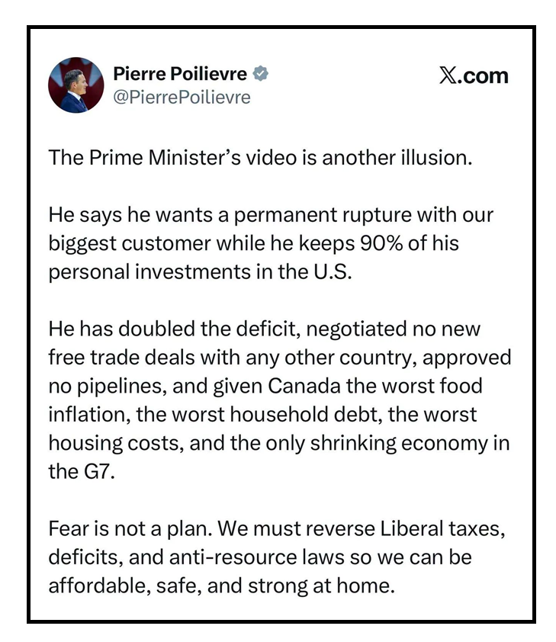Click the line starting "inflation, the worst household debt"
The width and height of the screenshot is (556, 642).
point(262,416)
